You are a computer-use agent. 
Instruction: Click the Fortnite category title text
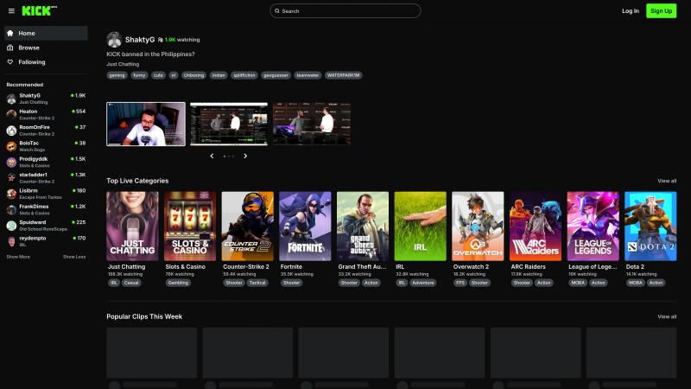pos(291,267)
